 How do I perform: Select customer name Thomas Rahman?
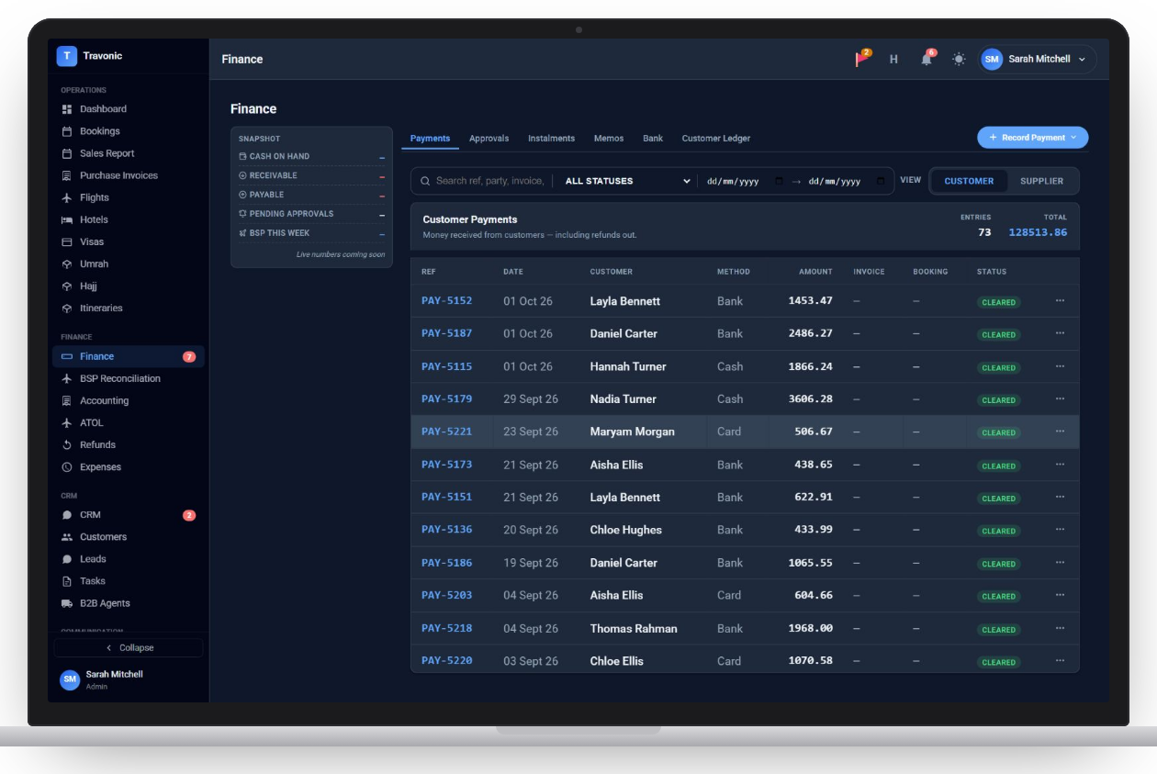(x=634, y=628)
